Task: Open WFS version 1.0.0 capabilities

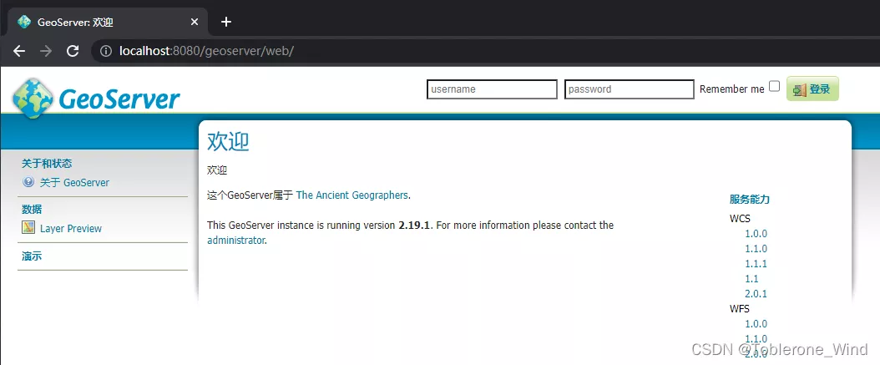Action: (x=756, y=324)
